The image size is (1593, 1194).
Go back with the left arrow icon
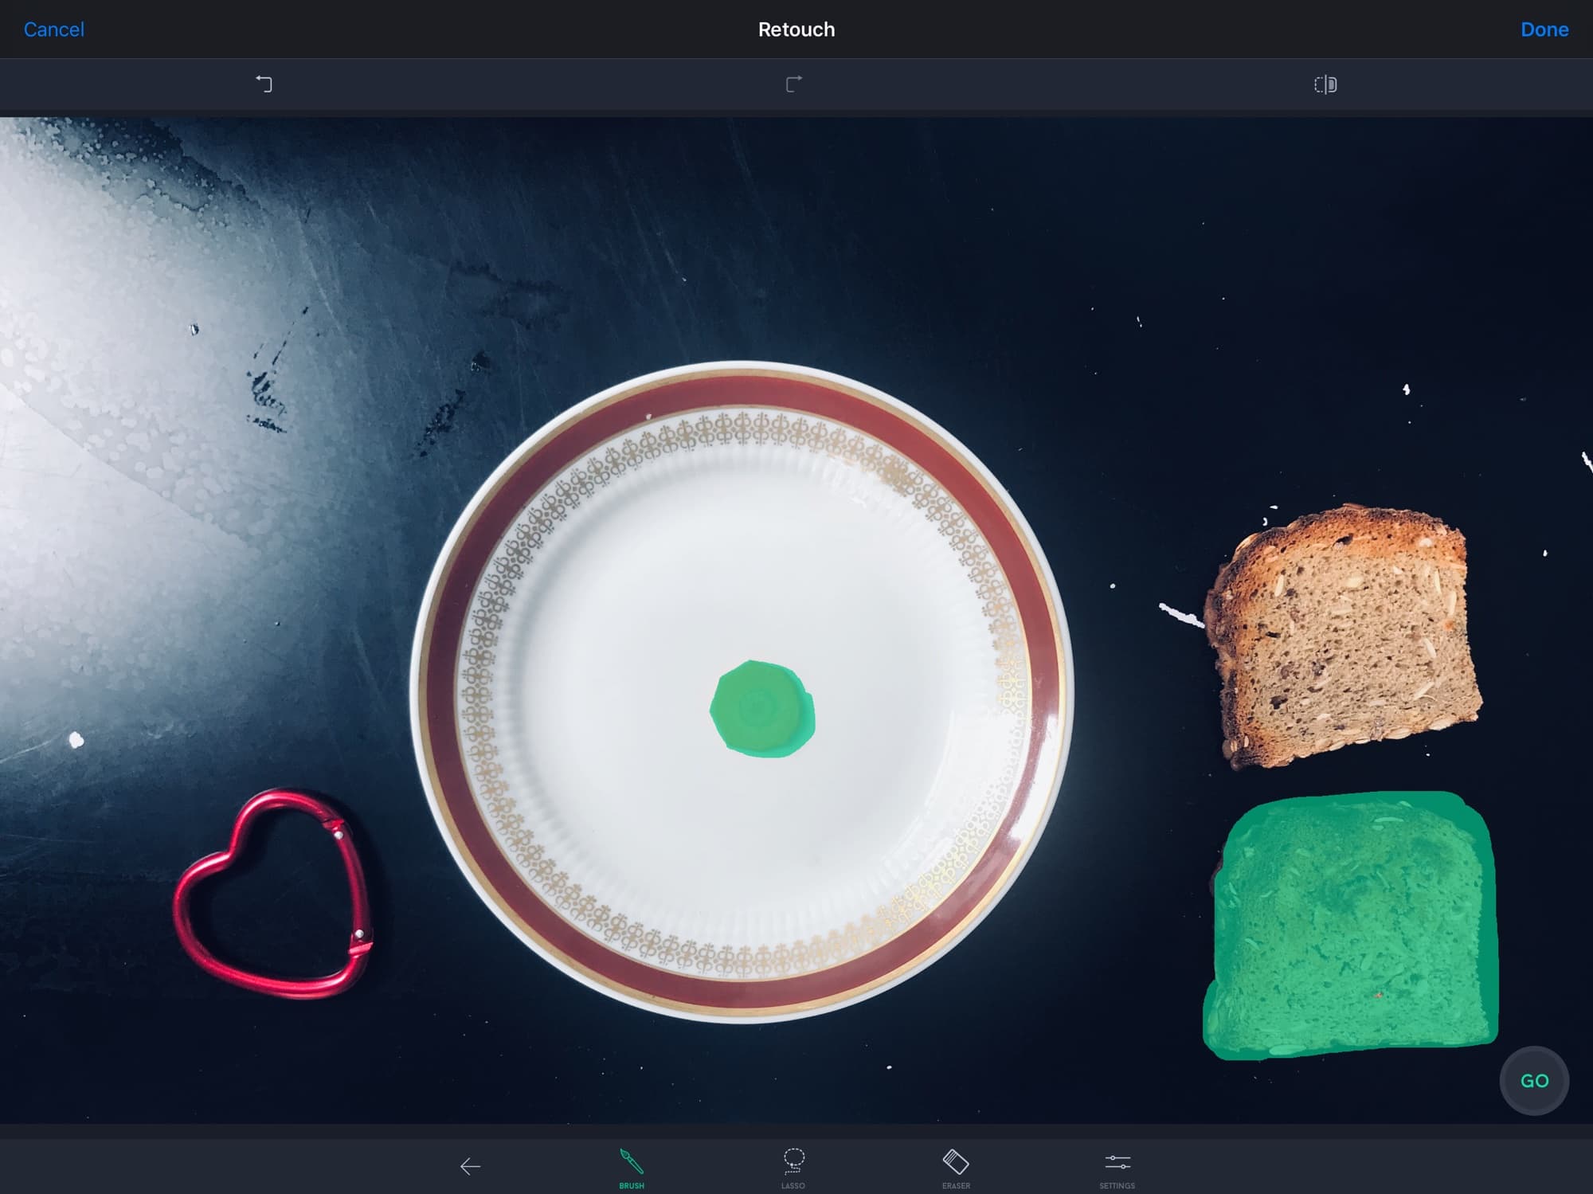click(x=470, y=1167)
